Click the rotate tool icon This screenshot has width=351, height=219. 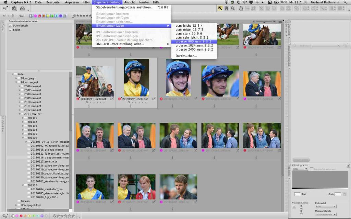tap(241, 9)
